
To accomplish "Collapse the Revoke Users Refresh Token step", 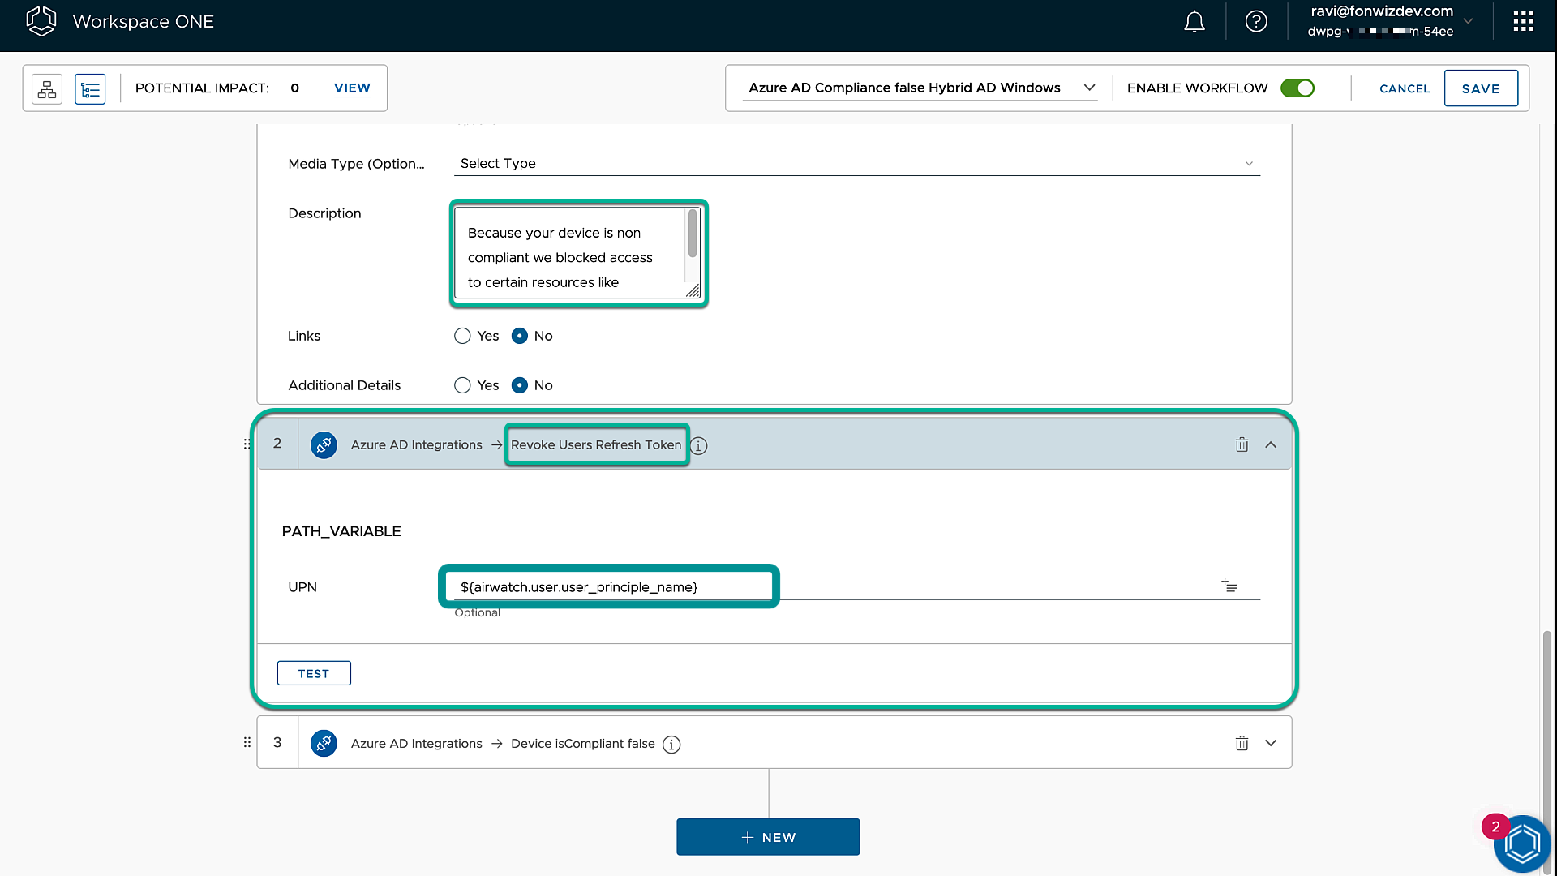I will 1271,444.
